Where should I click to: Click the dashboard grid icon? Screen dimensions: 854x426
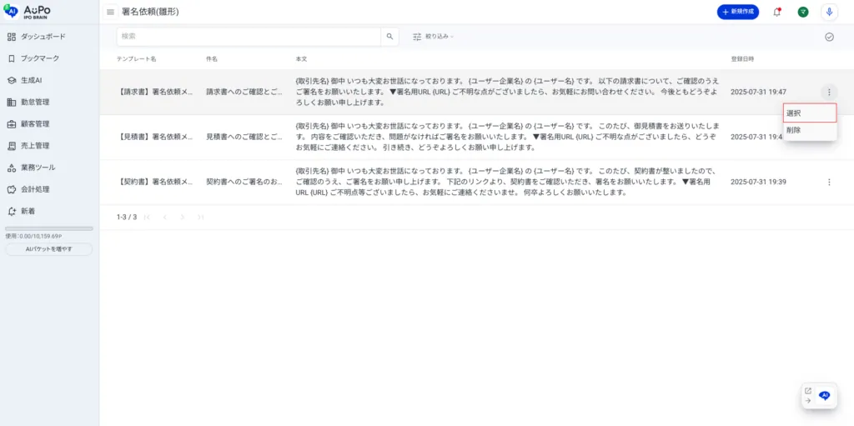[12, 37]
